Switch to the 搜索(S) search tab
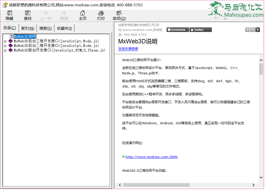 (x=46, y=28)
